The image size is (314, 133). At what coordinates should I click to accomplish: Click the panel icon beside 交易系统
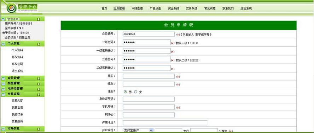pyautogui.click(x=3, y=95)
